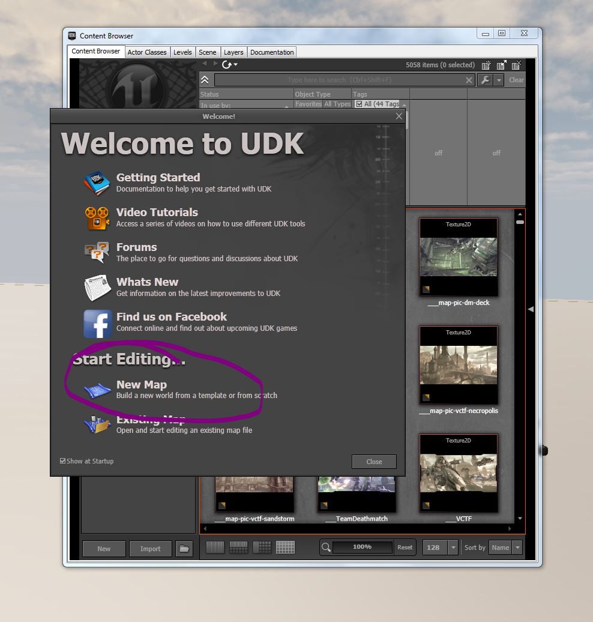Open search settings wrench icon
Viewport: 593px width, 622px height.
coord(485,80)
